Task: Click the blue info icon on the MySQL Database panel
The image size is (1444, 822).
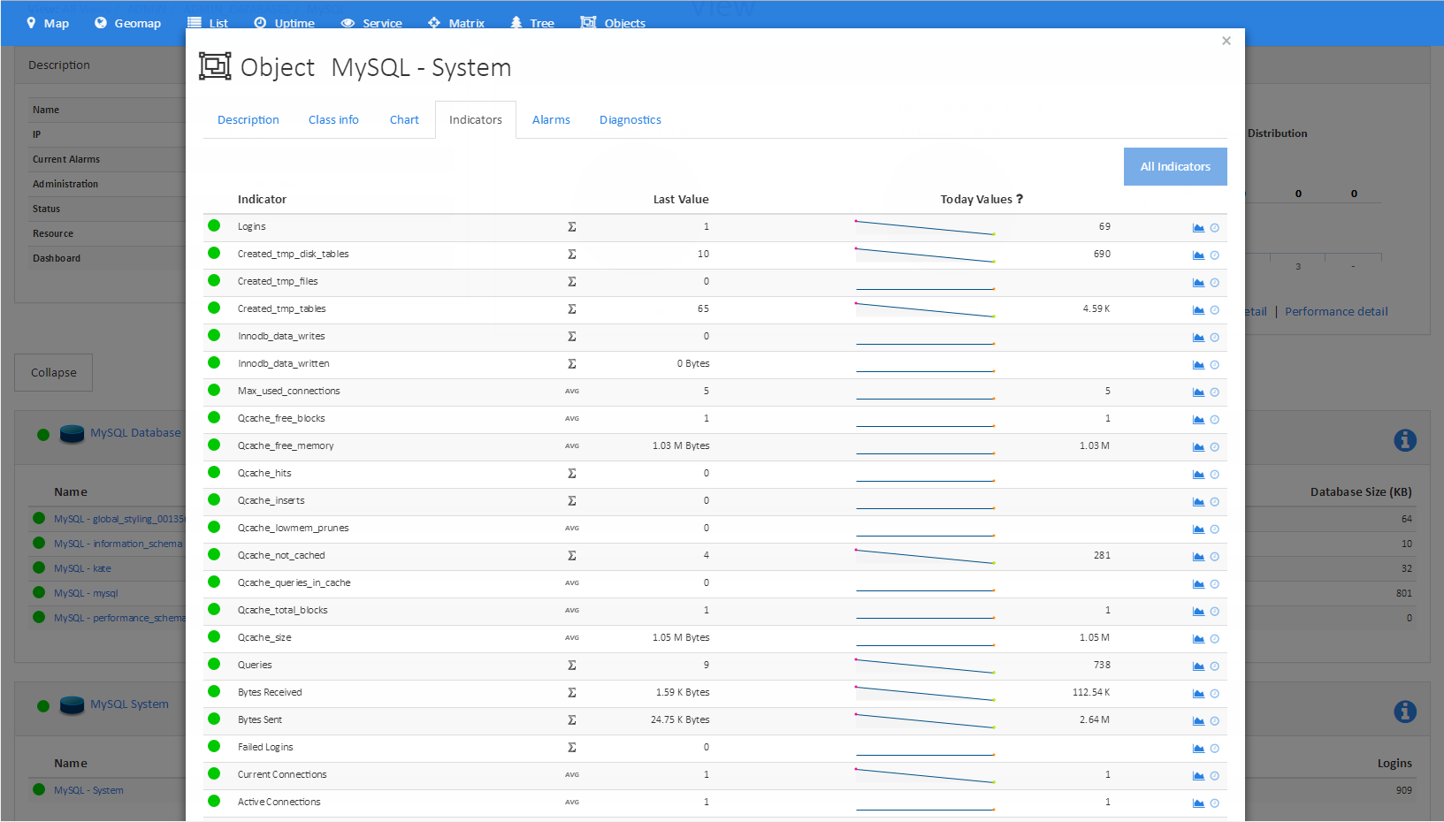Action: 1405,439
